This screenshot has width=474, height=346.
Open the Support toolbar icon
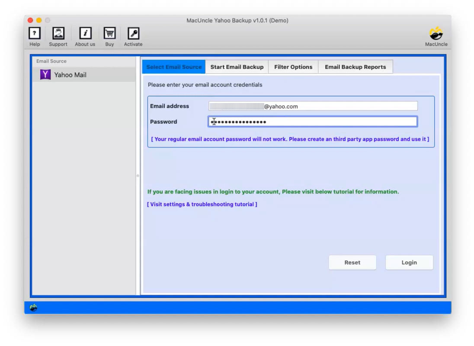click(58, 33)
